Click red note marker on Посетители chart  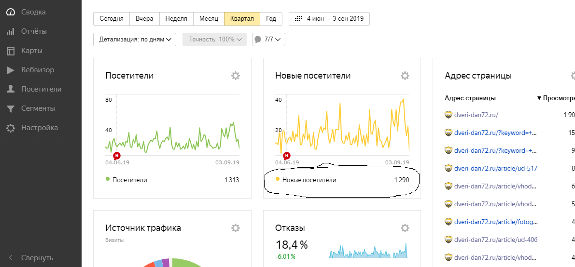click(x=117, y=156)
